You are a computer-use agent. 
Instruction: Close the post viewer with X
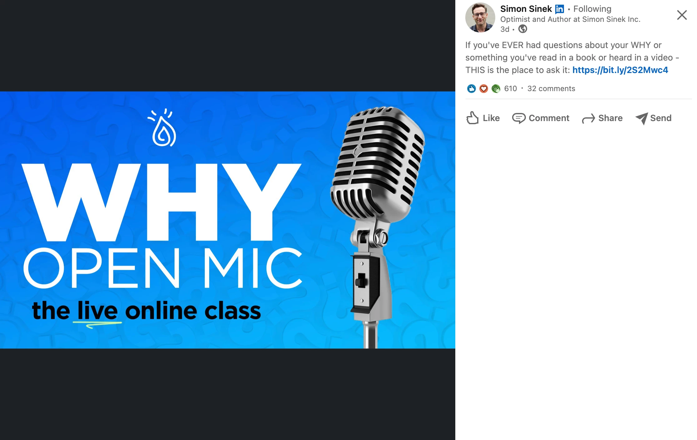click(682, 15)
